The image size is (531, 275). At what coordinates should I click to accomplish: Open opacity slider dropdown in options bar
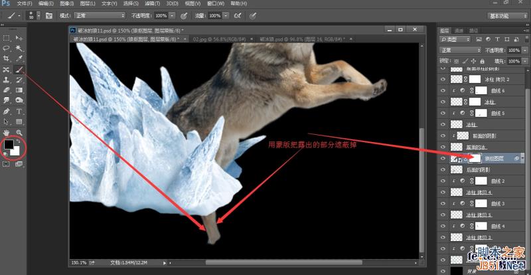pyautogui.click(x=172, y=15)
